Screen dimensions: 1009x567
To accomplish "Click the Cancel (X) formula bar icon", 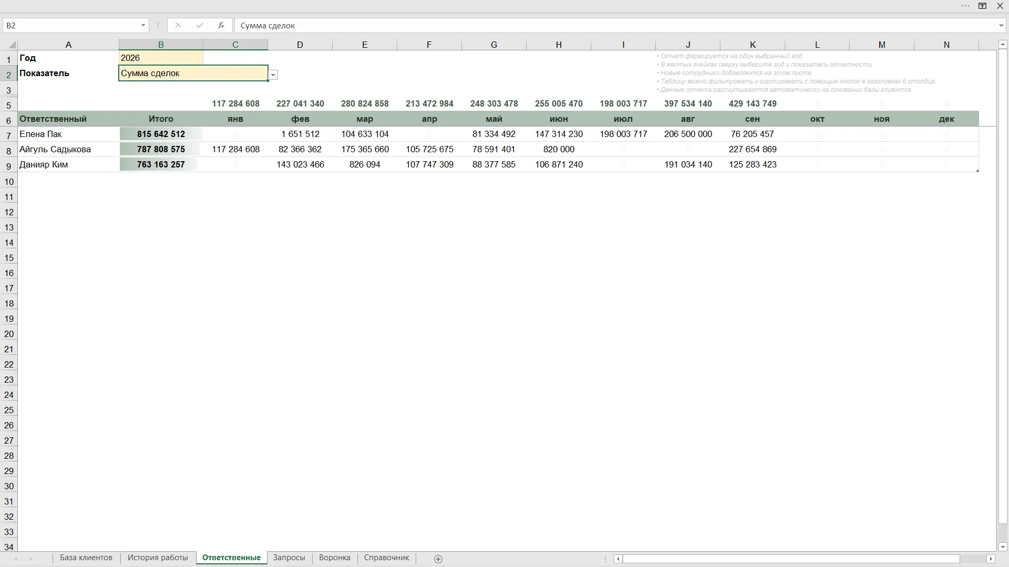I will (178, 25).
